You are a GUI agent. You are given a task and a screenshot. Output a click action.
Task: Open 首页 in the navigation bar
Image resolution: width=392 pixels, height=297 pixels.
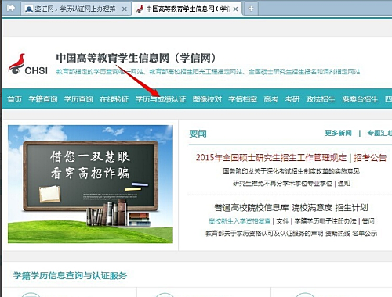(x=15, y=99)
